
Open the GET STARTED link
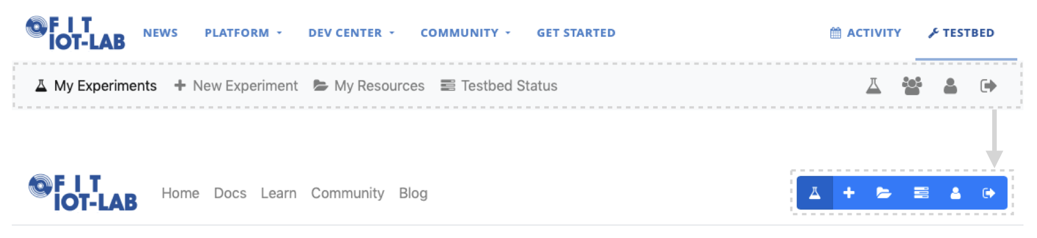point(576,33)
